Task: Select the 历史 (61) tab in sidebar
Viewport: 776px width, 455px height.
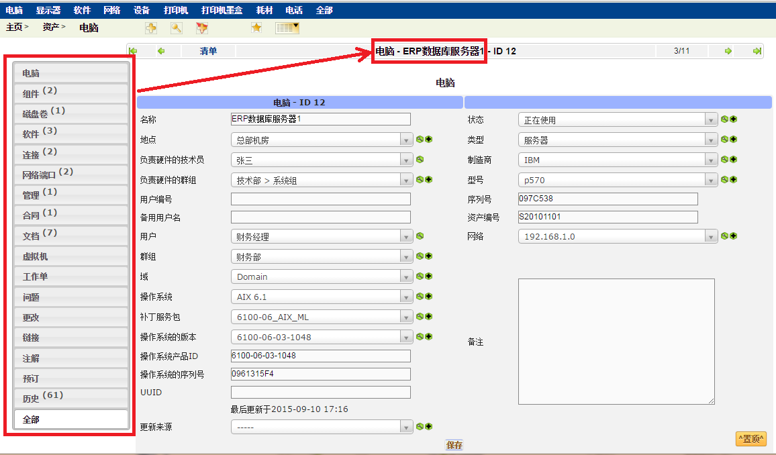Action: coord(70,398)
